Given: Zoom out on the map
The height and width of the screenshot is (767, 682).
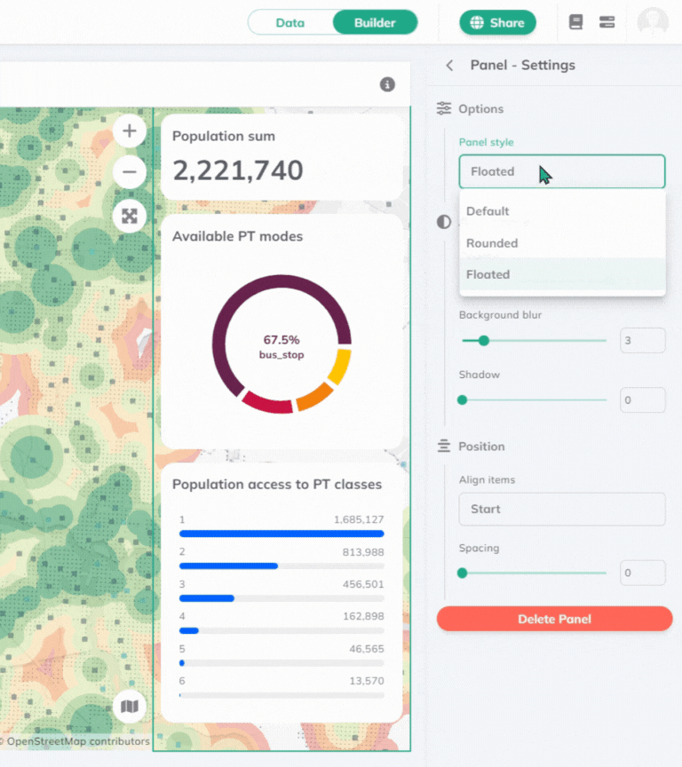Looking at the screenshot, I should click(130, 172).
